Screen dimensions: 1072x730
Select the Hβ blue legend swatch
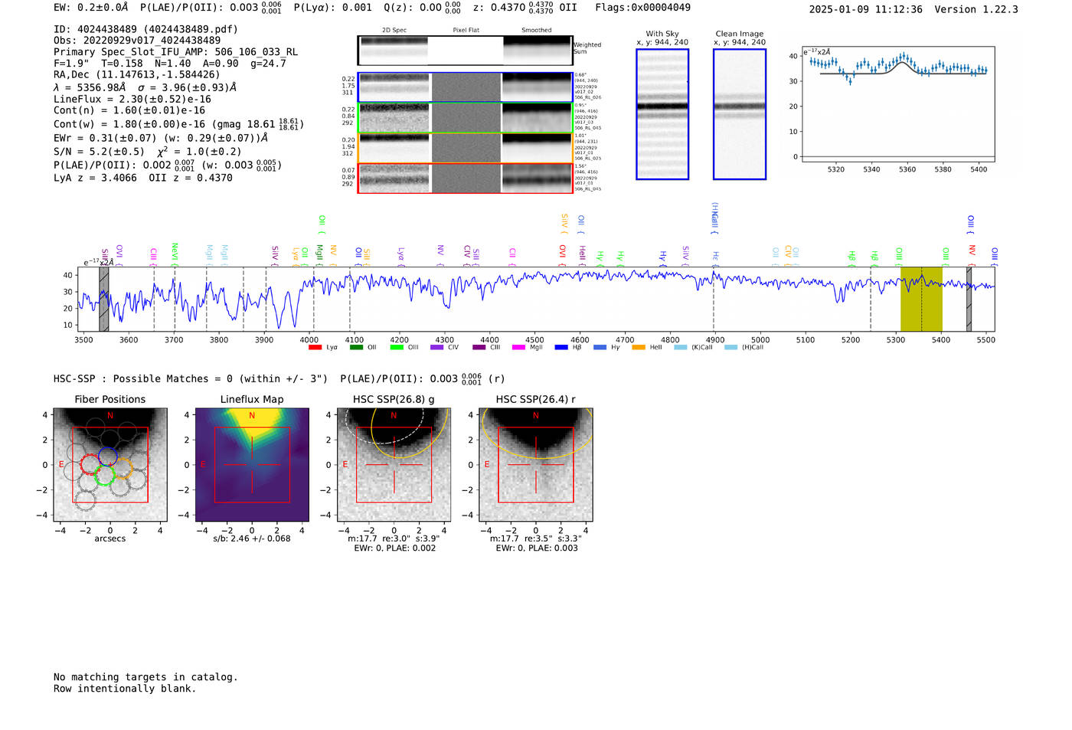pos(561,348)
